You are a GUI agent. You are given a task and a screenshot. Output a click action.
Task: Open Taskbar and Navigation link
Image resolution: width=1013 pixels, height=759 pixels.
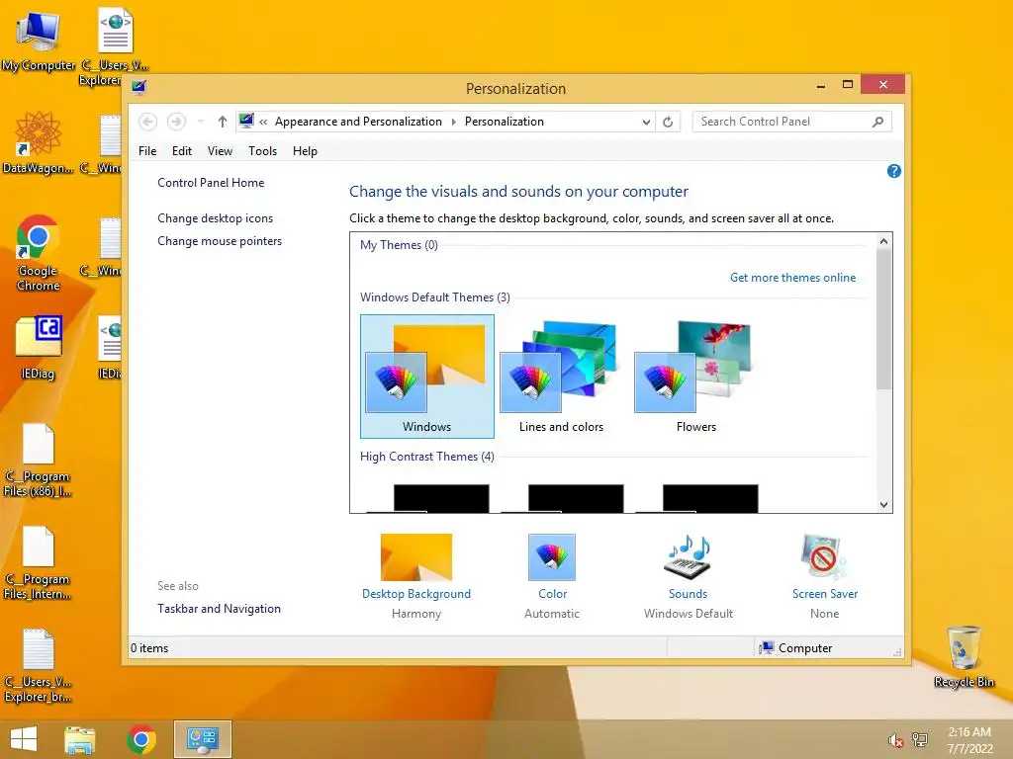219,609
